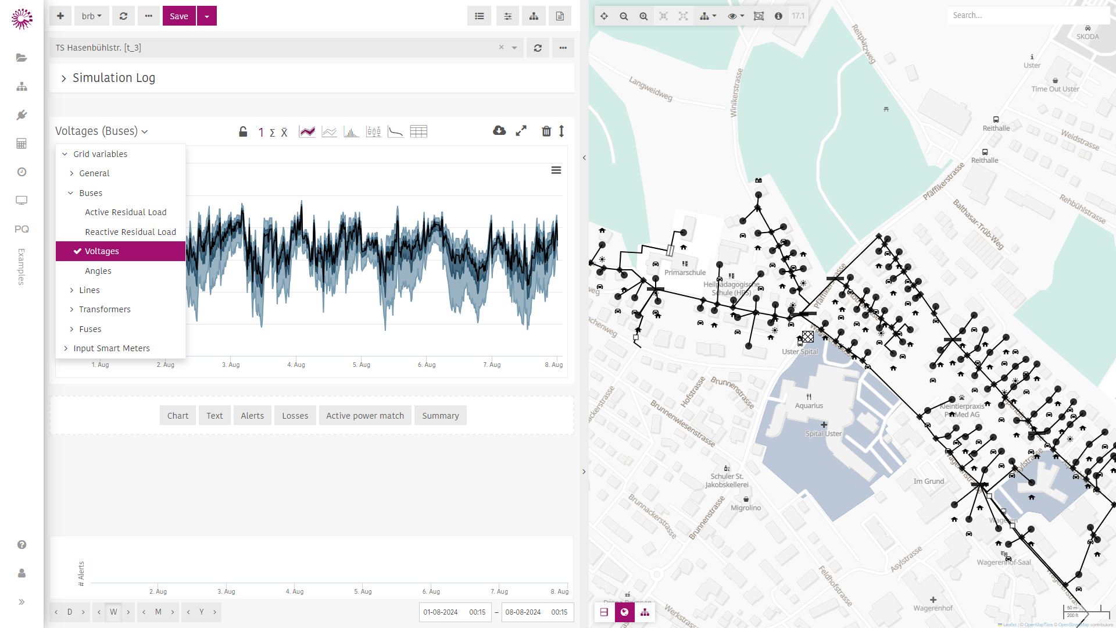Click the select-area frame icon on map toolbar
The height and width of the screenshot is (628, 1116).
759,16
